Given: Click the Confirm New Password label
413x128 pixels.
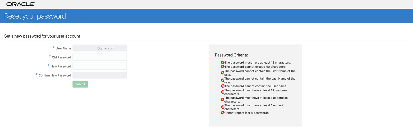Looking at the screenshot, I should pyautogui.click(x=55, y=75).
